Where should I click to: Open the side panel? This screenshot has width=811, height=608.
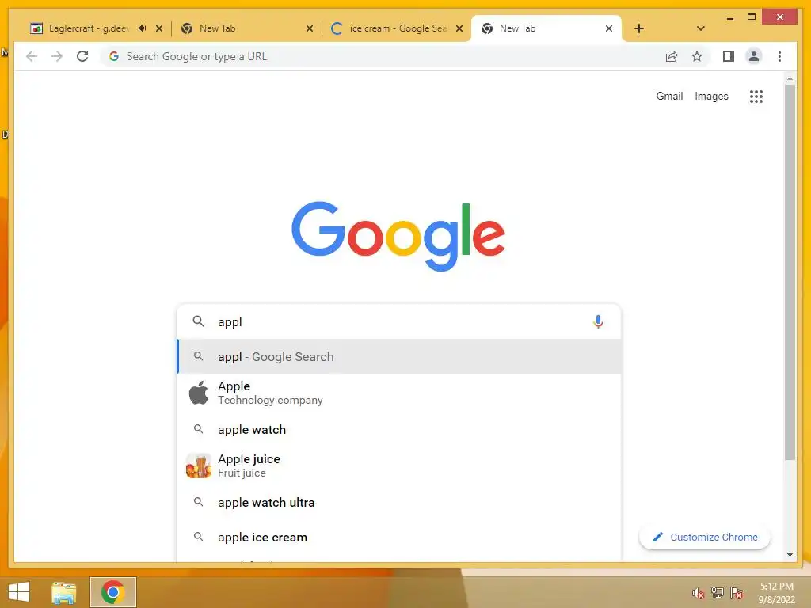coord(729,56)
